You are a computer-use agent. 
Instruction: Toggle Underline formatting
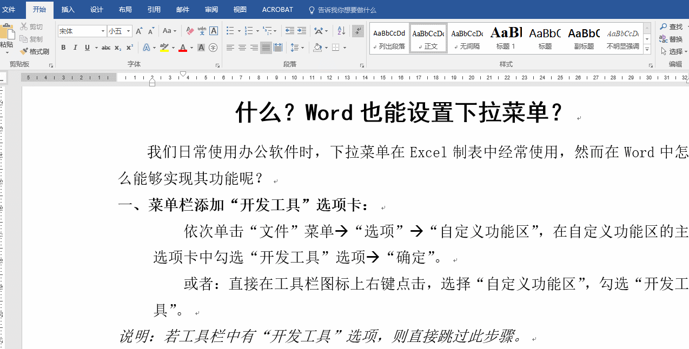[x=87, y=48]
